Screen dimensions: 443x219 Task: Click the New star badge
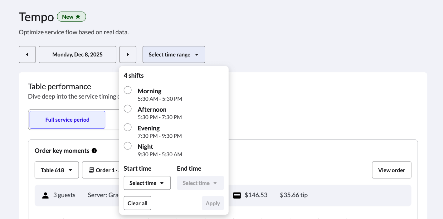pyautogui.click(x=71, y=17)
